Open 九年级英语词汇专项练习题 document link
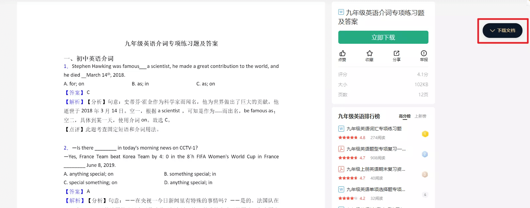The image size is (530, 208). pyautogui.click(x=374, y=129)
